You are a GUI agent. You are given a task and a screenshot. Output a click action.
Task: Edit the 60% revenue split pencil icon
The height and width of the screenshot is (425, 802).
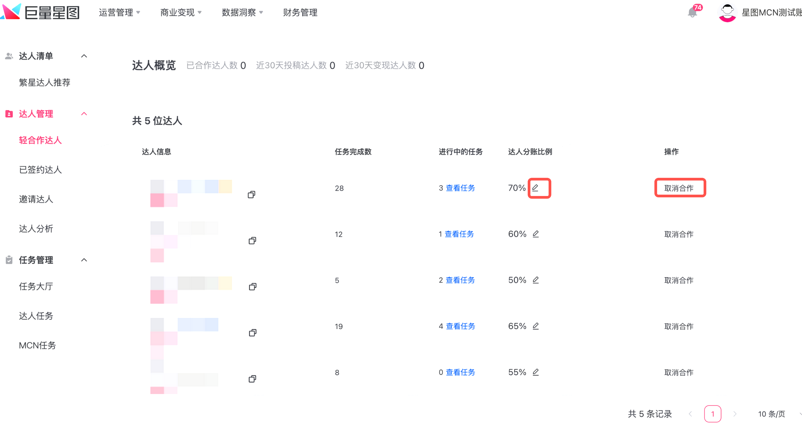[535, 234]
